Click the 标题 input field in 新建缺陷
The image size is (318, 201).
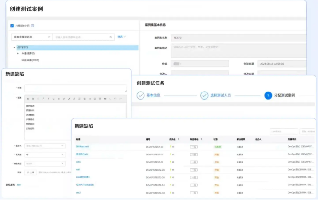75,88
